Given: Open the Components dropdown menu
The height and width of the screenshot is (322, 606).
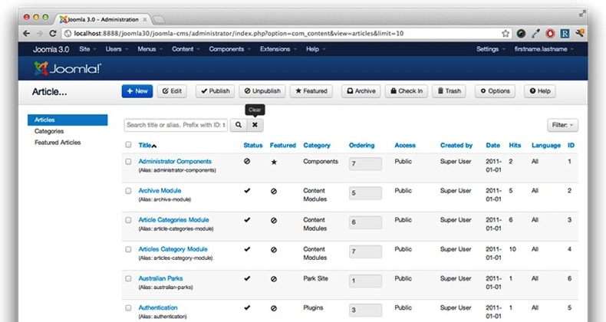Looking at the screenshot, I should point(229,49).
